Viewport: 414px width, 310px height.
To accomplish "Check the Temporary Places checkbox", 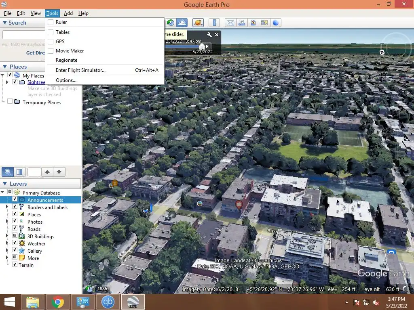I will pos(10,101).
